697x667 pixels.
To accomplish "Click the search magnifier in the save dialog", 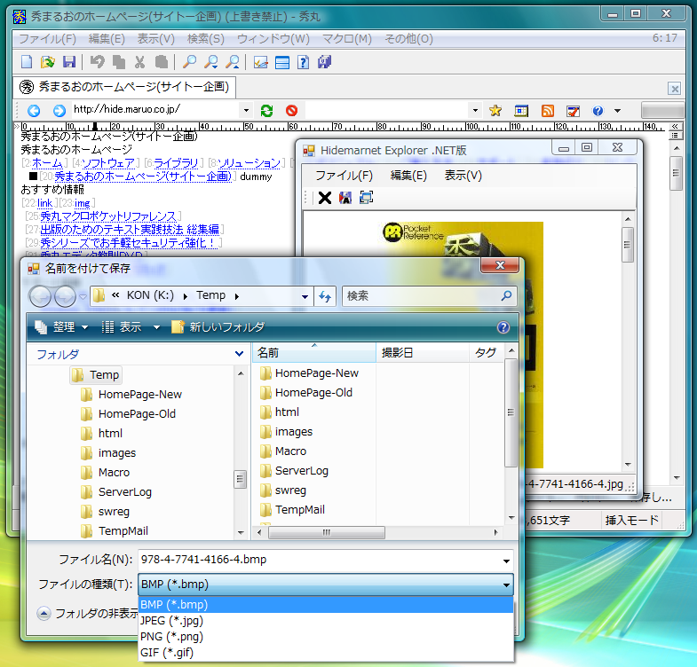I will click(x=506, y=295).
